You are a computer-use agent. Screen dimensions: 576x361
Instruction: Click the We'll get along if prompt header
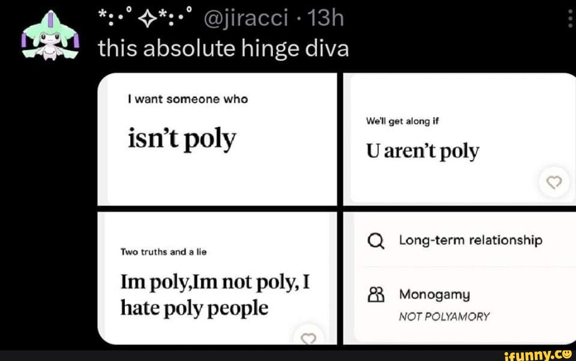pos(401,121)
